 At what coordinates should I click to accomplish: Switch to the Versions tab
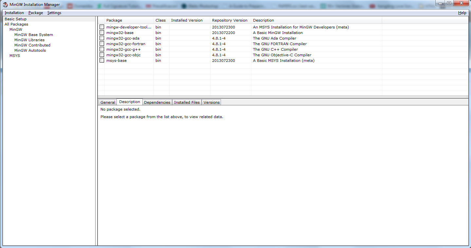[211, 102]
